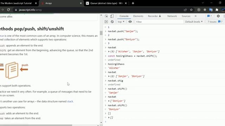Open the Elements panel tab
The image size is (225, 126).
tap(138, 16)
